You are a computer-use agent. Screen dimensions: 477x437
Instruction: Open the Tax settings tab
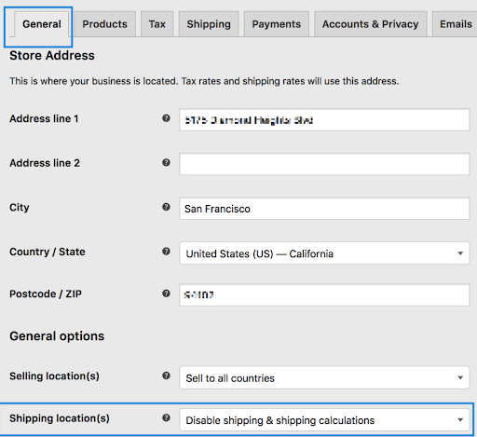click(x=157, y=24)
